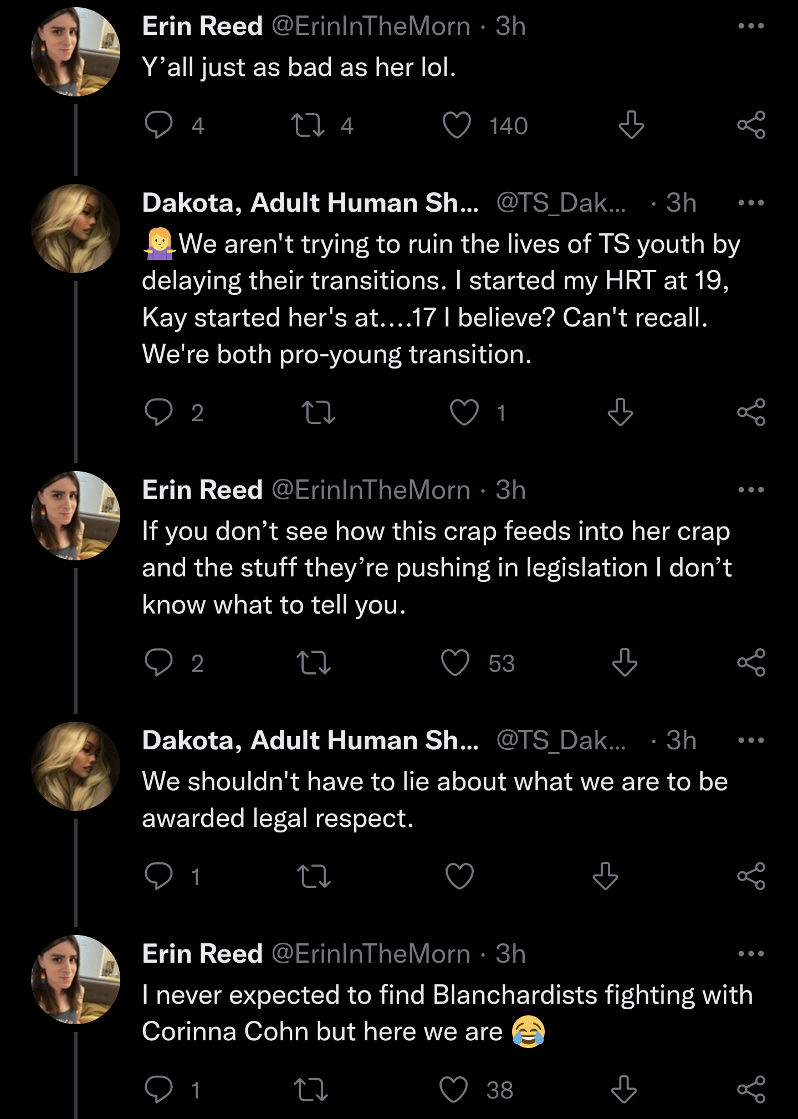Open the @TS_Dak... handle on the HRT tweet
The image size is (798, 1119).
tap(561, 203)
